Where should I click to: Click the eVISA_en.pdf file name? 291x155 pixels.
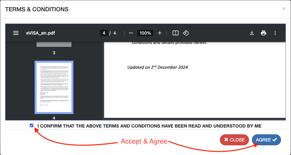point(40,33)
